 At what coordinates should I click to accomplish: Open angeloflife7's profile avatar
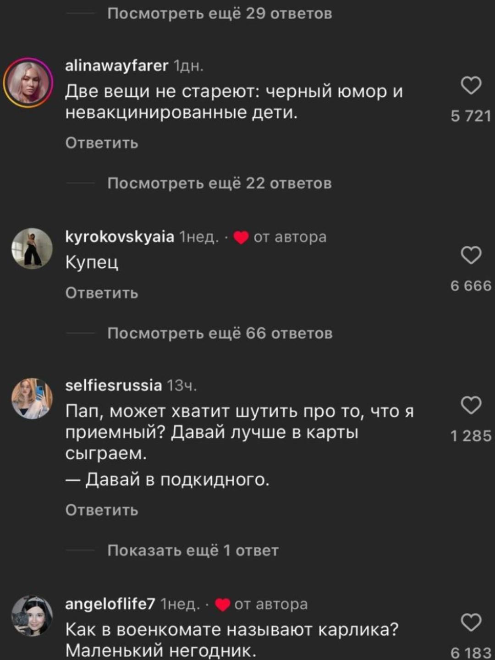pyautogui.click(x=32, y=616)
